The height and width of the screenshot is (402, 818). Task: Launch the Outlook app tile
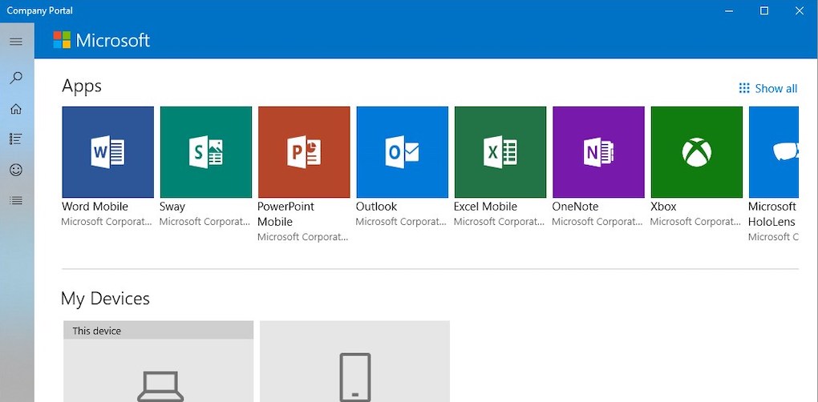(x=402, y=152)
